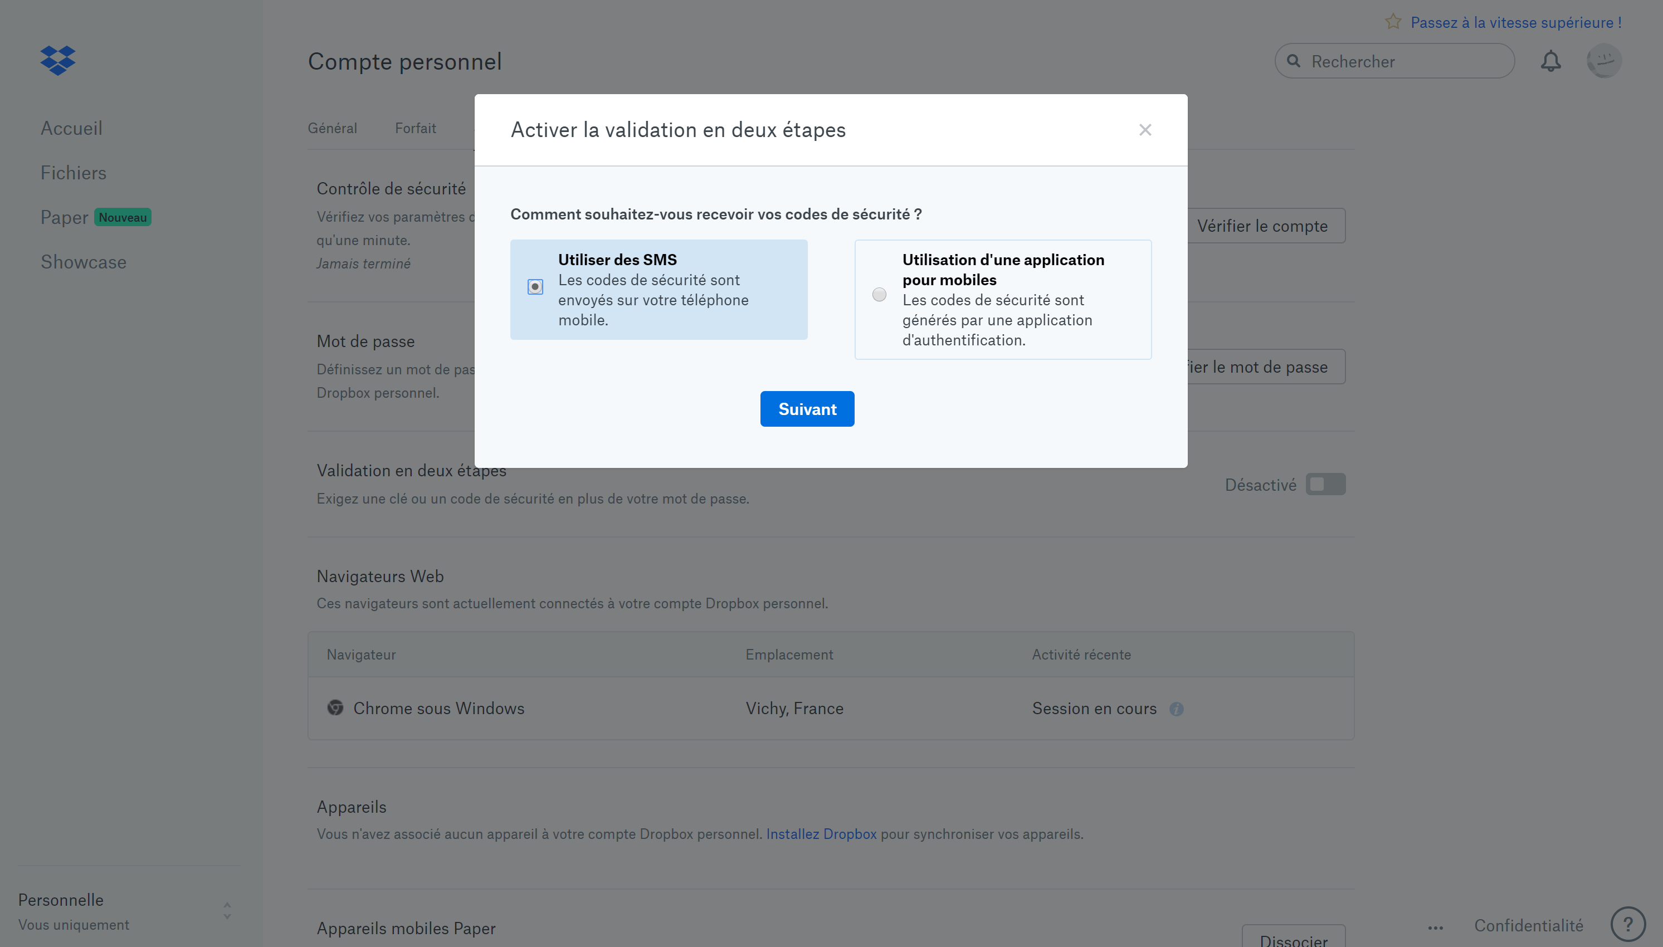
Task: Click into the Rechercher search field
Action: (x=1394, y=61)
